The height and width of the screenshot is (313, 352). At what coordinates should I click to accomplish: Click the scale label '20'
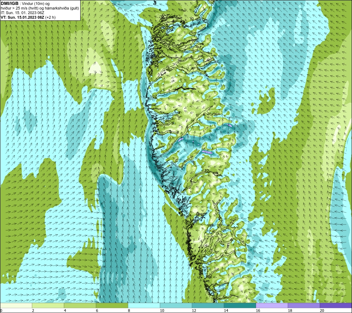(x=322, y=311)
